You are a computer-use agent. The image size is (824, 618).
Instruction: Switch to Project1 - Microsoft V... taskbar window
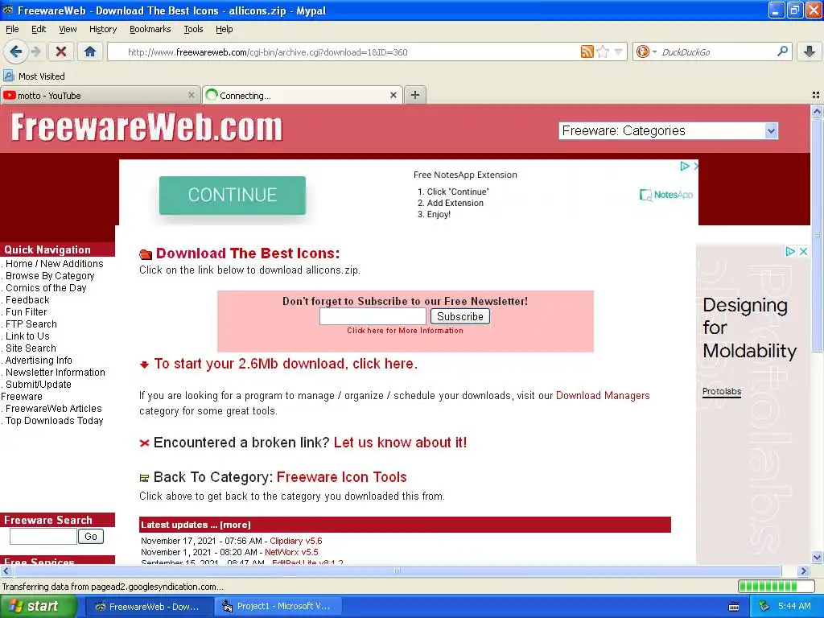click(x=278, y=607)
